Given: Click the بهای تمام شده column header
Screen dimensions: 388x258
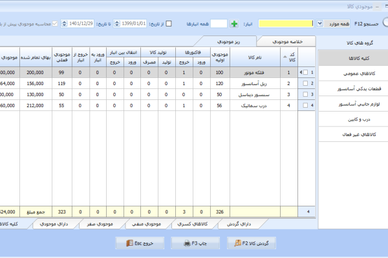Looking at the screenshot, I should [x=36, y=57].
